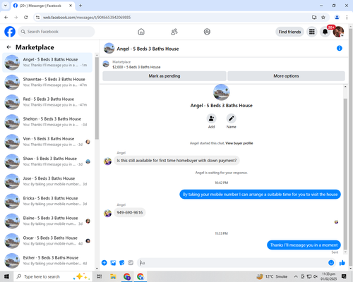Open the account profile picture menu
This screenshot has height=282, width=353.
(338, 32)
